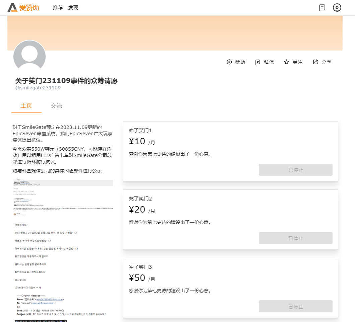Image resolution: width=355 pixels, height=322 pixels.
Task: Switch to the 交流 tab
Action: (56, 106)
